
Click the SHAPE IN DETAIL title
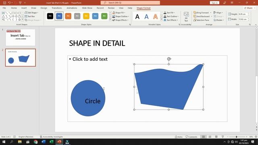(97, 43)
